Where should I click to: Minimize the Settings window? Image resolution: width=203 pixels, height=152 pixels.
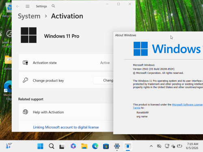tap(107, 4)
